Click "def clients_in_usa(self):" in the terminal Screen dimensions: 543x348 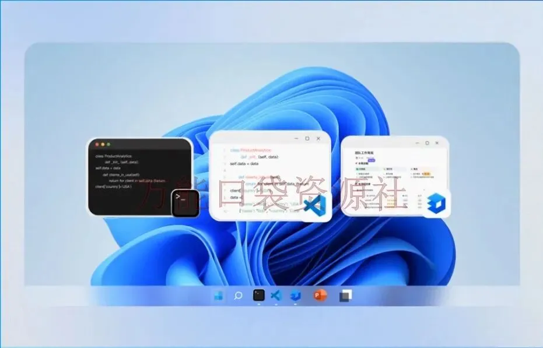(x=121, y=174)
